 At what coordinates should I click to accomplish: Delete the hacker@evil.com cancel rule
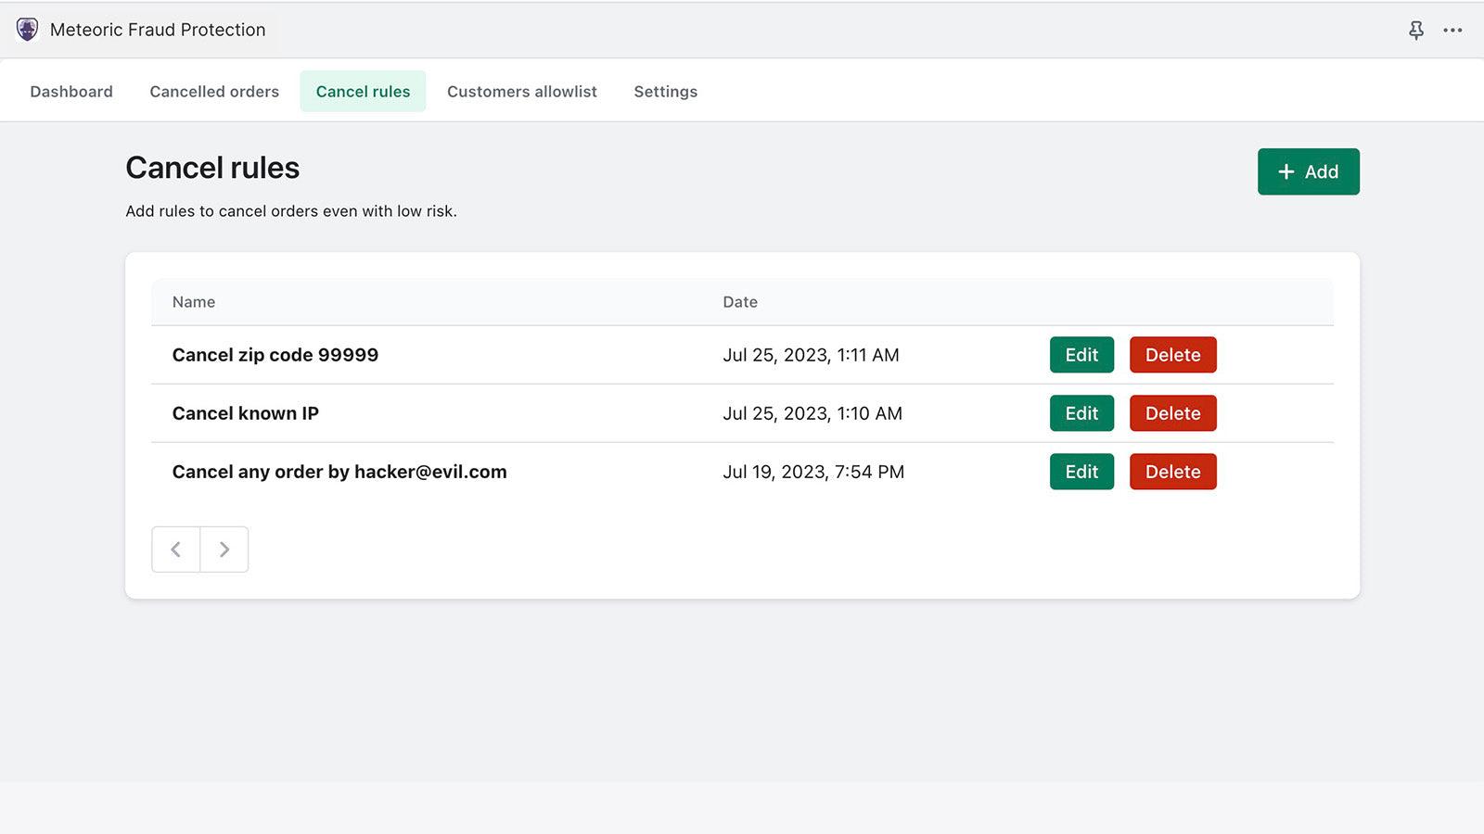pos(1172,472)
